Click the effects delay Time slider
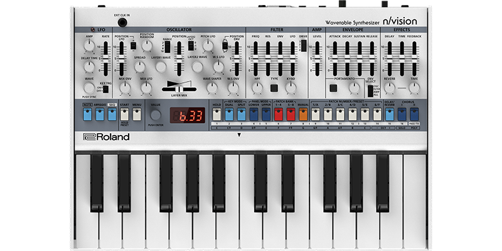 tap(402, 58)
